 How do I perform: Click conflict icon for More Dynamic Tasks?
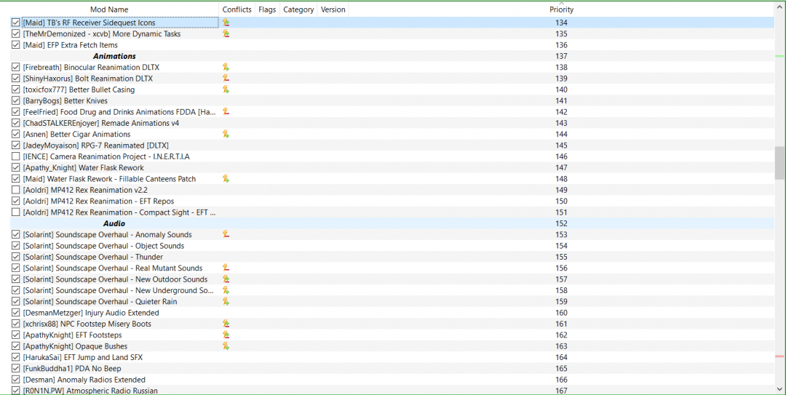226,33
